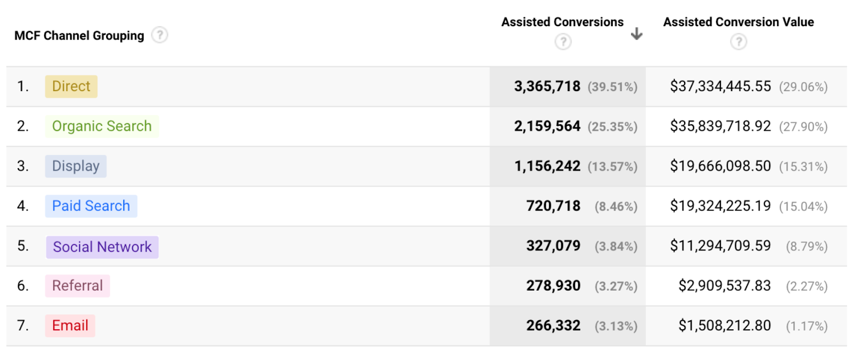This screenshot has height=355, width=857.
Task: Click Paid Search conversion value $19,324,225.19
Action: click(x=720, y=206)
